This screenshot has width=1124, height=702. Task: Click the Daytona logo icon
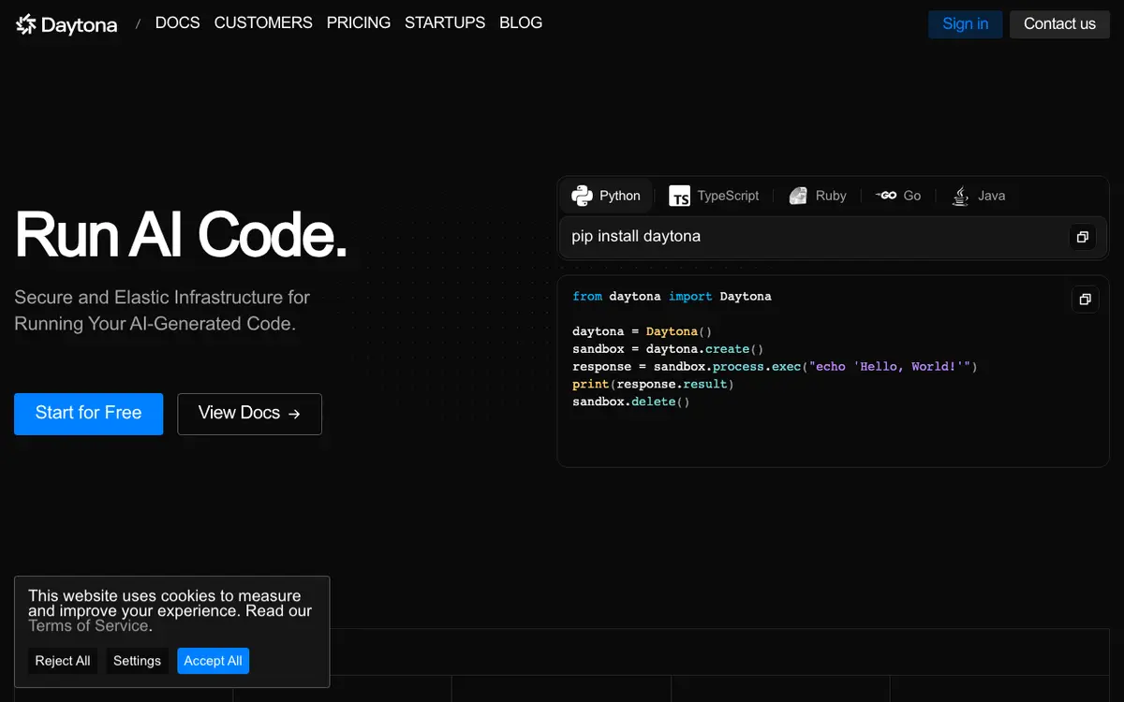(x=25, y=24)
